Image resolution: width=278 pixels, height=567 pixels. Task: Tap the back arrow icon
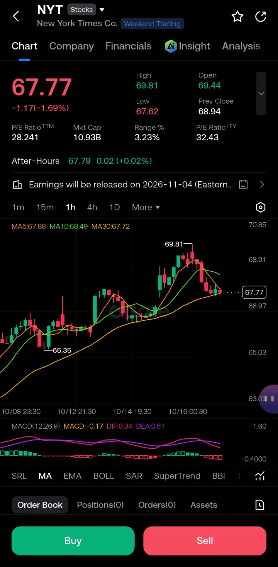click(16, 16)
